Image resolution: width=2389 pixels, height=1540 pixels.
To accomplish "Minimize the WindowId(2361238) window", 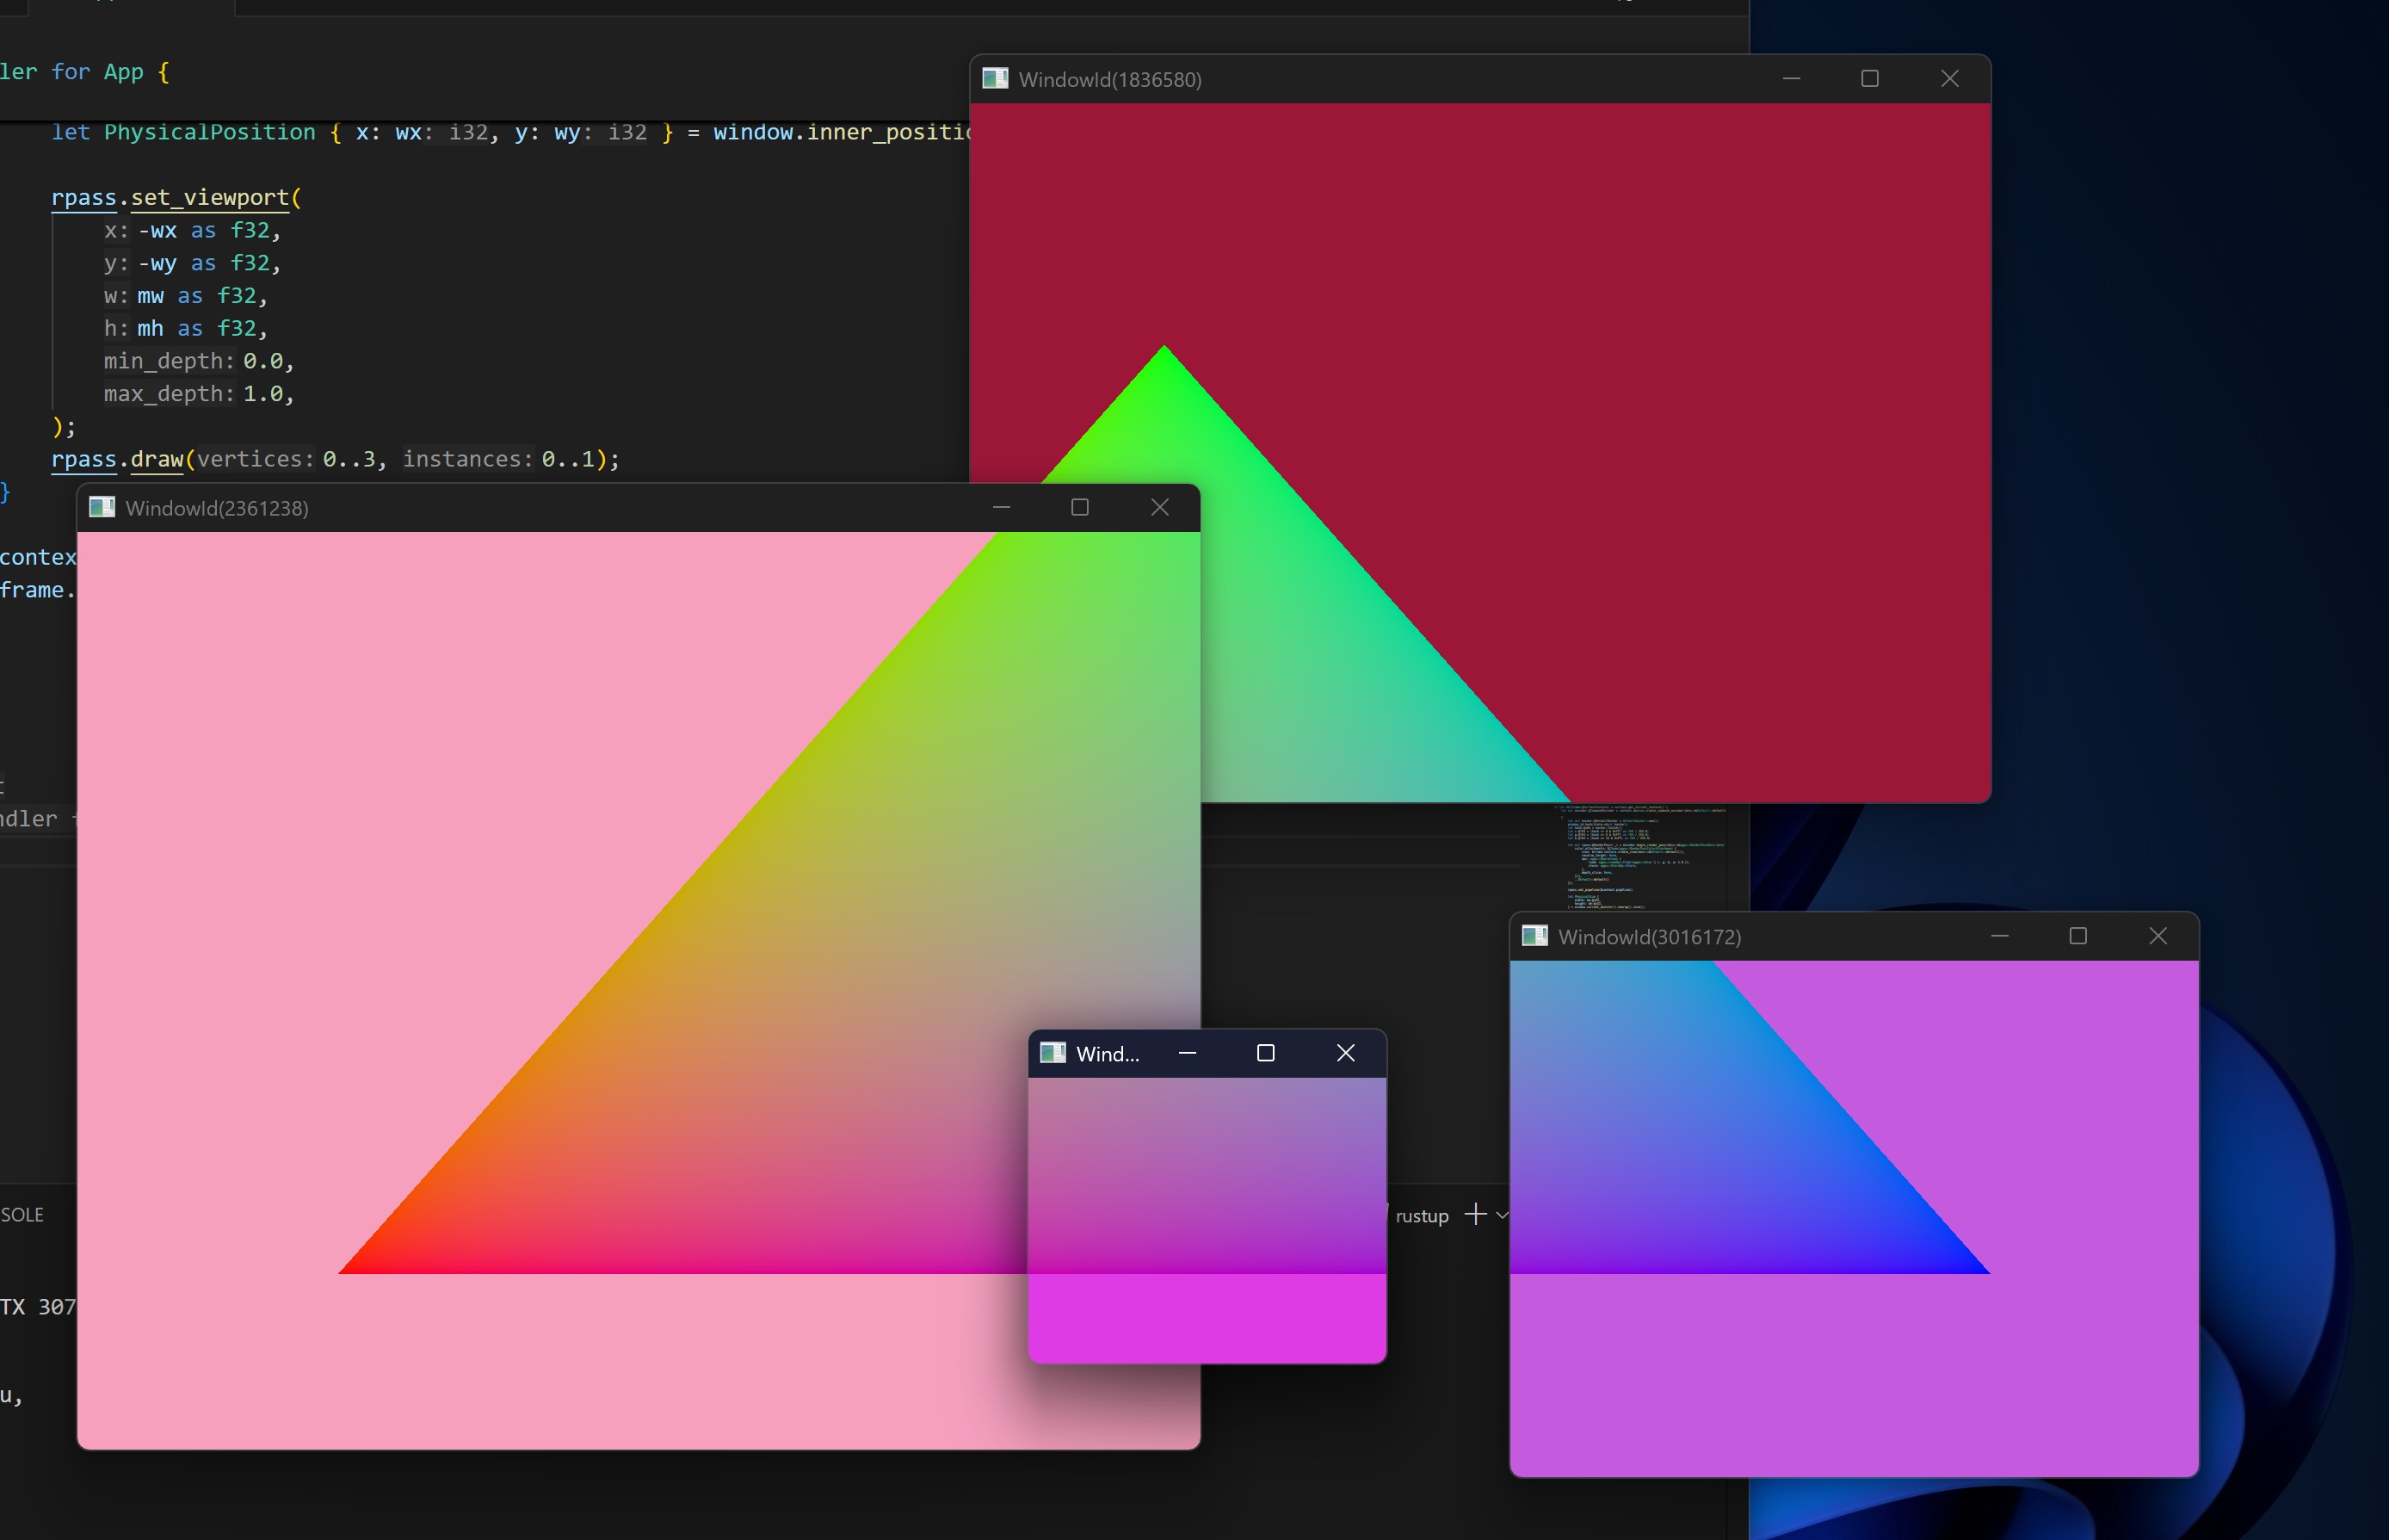I will [1002, 507].
